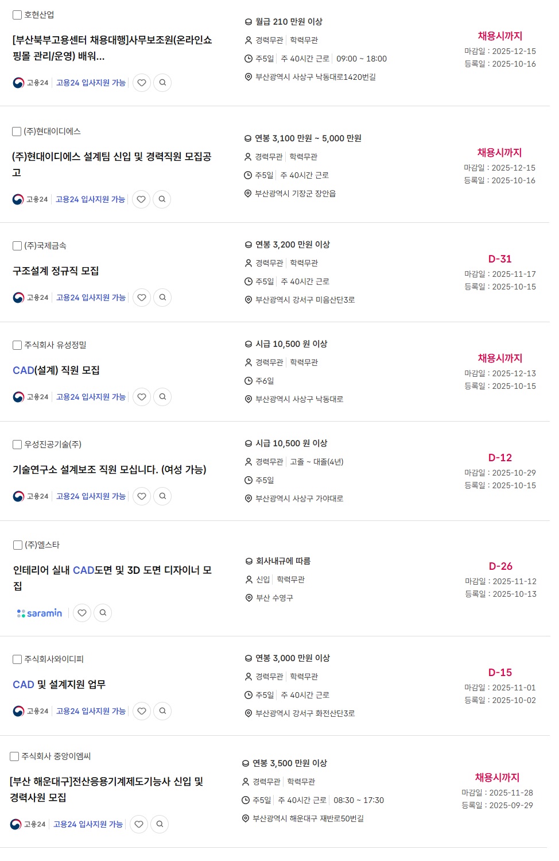Image resolution: width=559 pixels, height=861 pixels.
Task: Click heart icon for CAD(설계) 직원 모집
Action: pyautogui.click(x=142, y=397)
